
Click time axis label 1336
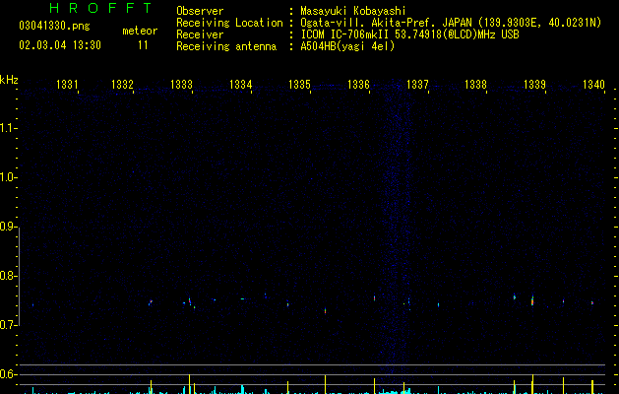(358, 85)
